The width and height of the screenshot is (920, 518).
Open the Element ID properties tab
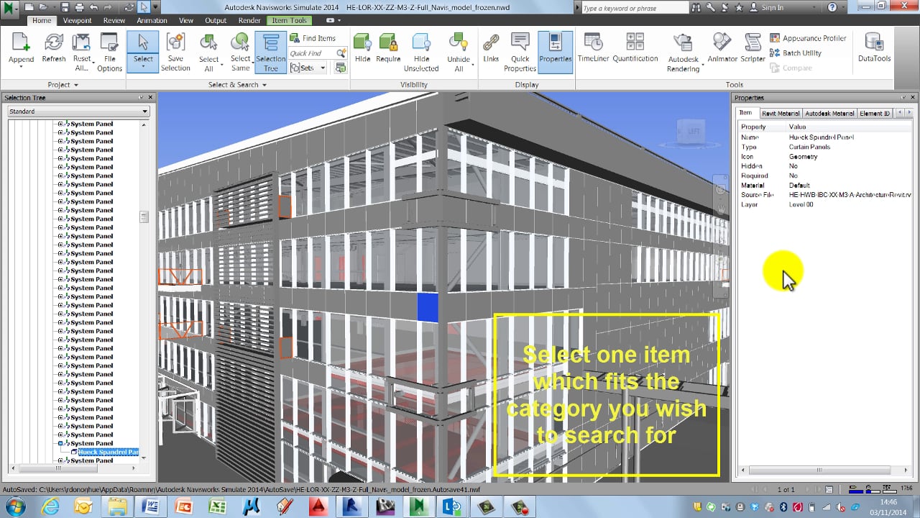(875, 113)
